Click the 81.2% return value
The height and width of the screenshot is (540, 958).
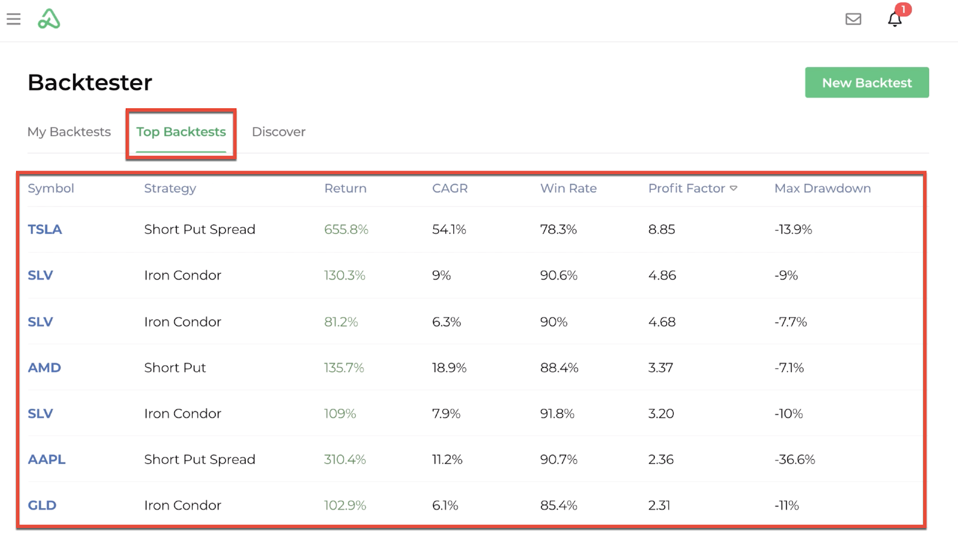341,321
